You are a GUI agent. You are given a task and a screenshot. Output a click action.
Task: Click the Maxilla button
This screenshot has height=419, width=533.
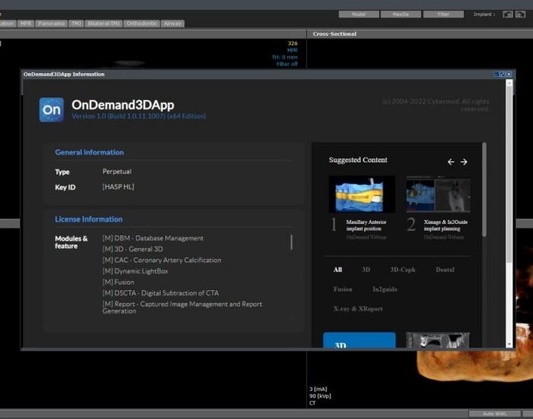(401, 14)
